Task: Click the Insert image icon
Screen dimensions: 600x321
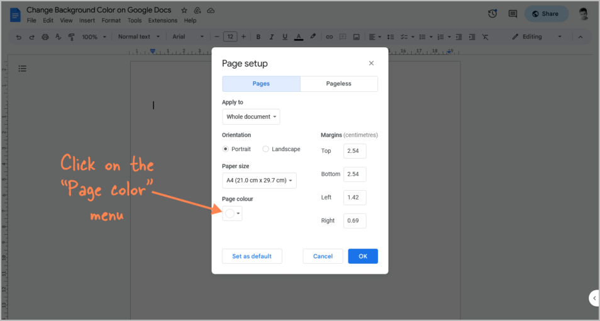Action: pos(356,37)
